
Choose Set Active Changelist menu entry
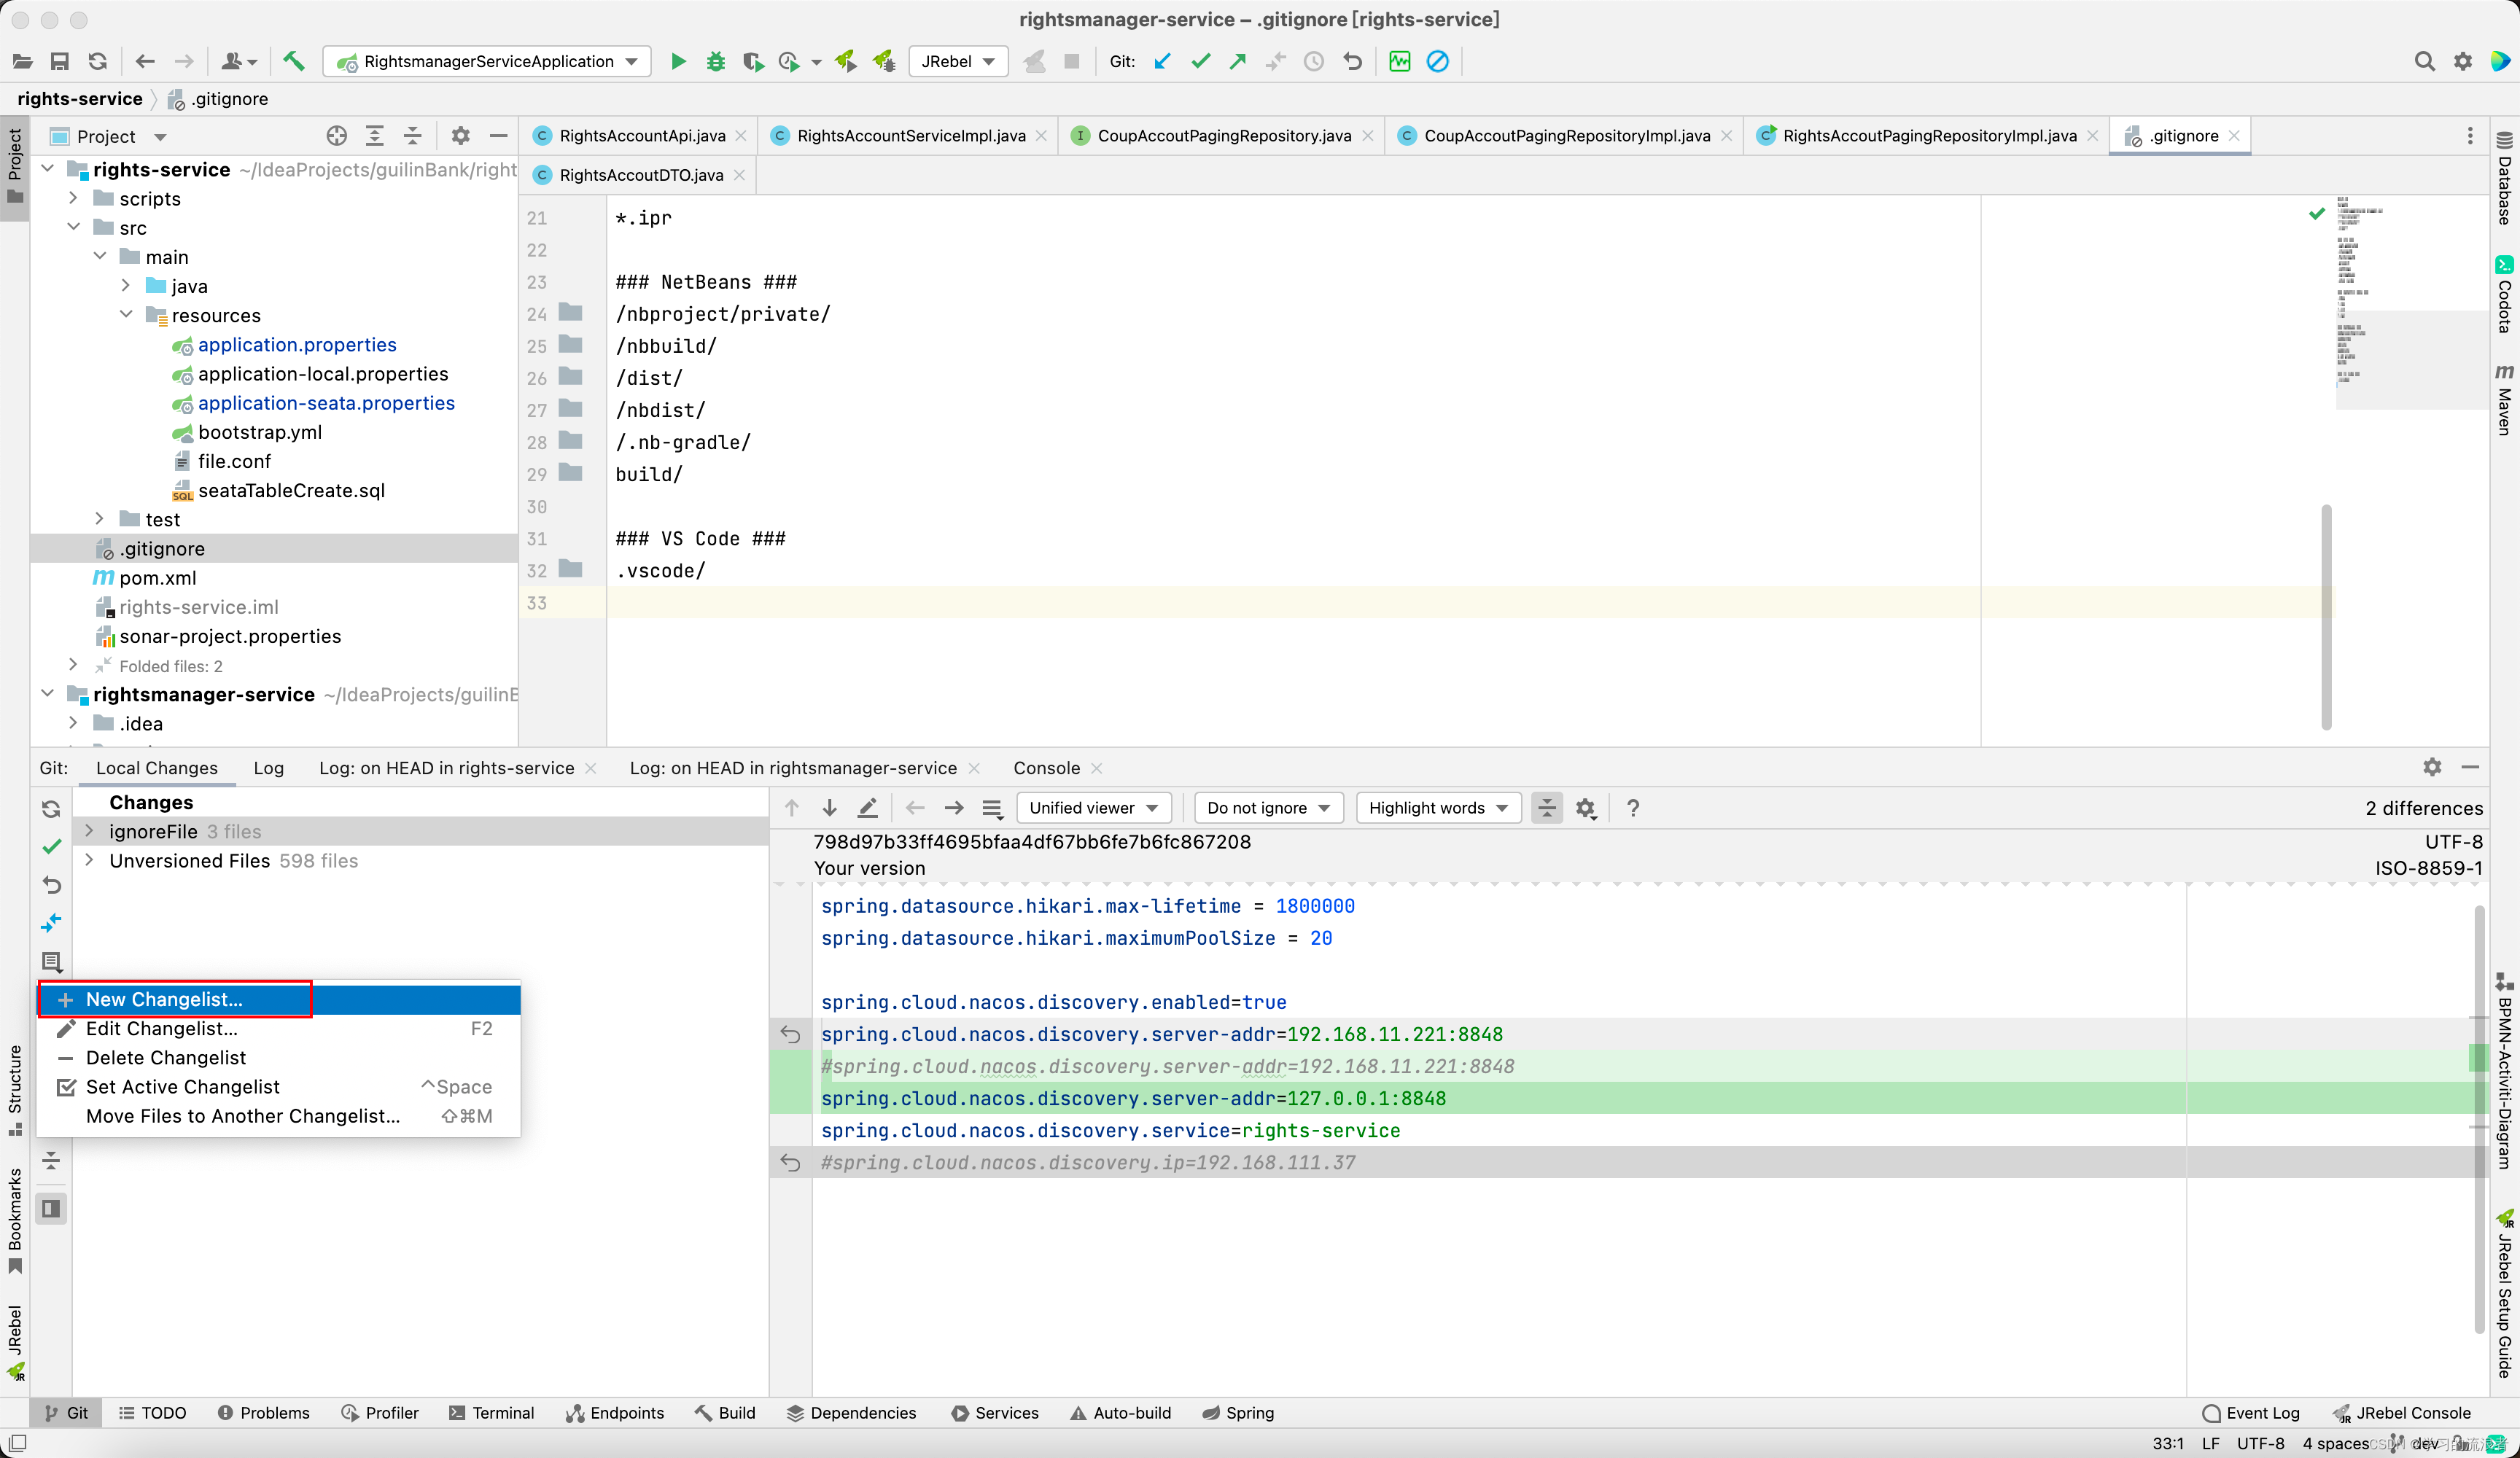pyautogui.click(x=183, y=1086)
